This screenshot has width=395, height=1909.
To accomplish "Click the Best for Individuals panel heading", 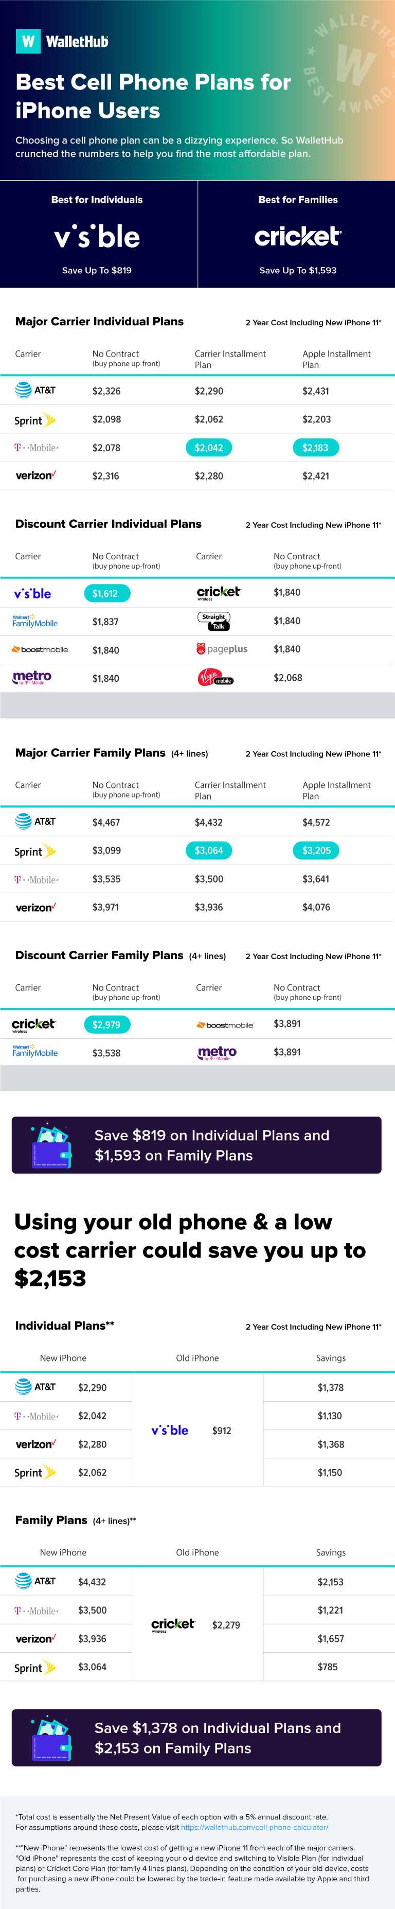I will coord(97,200).
